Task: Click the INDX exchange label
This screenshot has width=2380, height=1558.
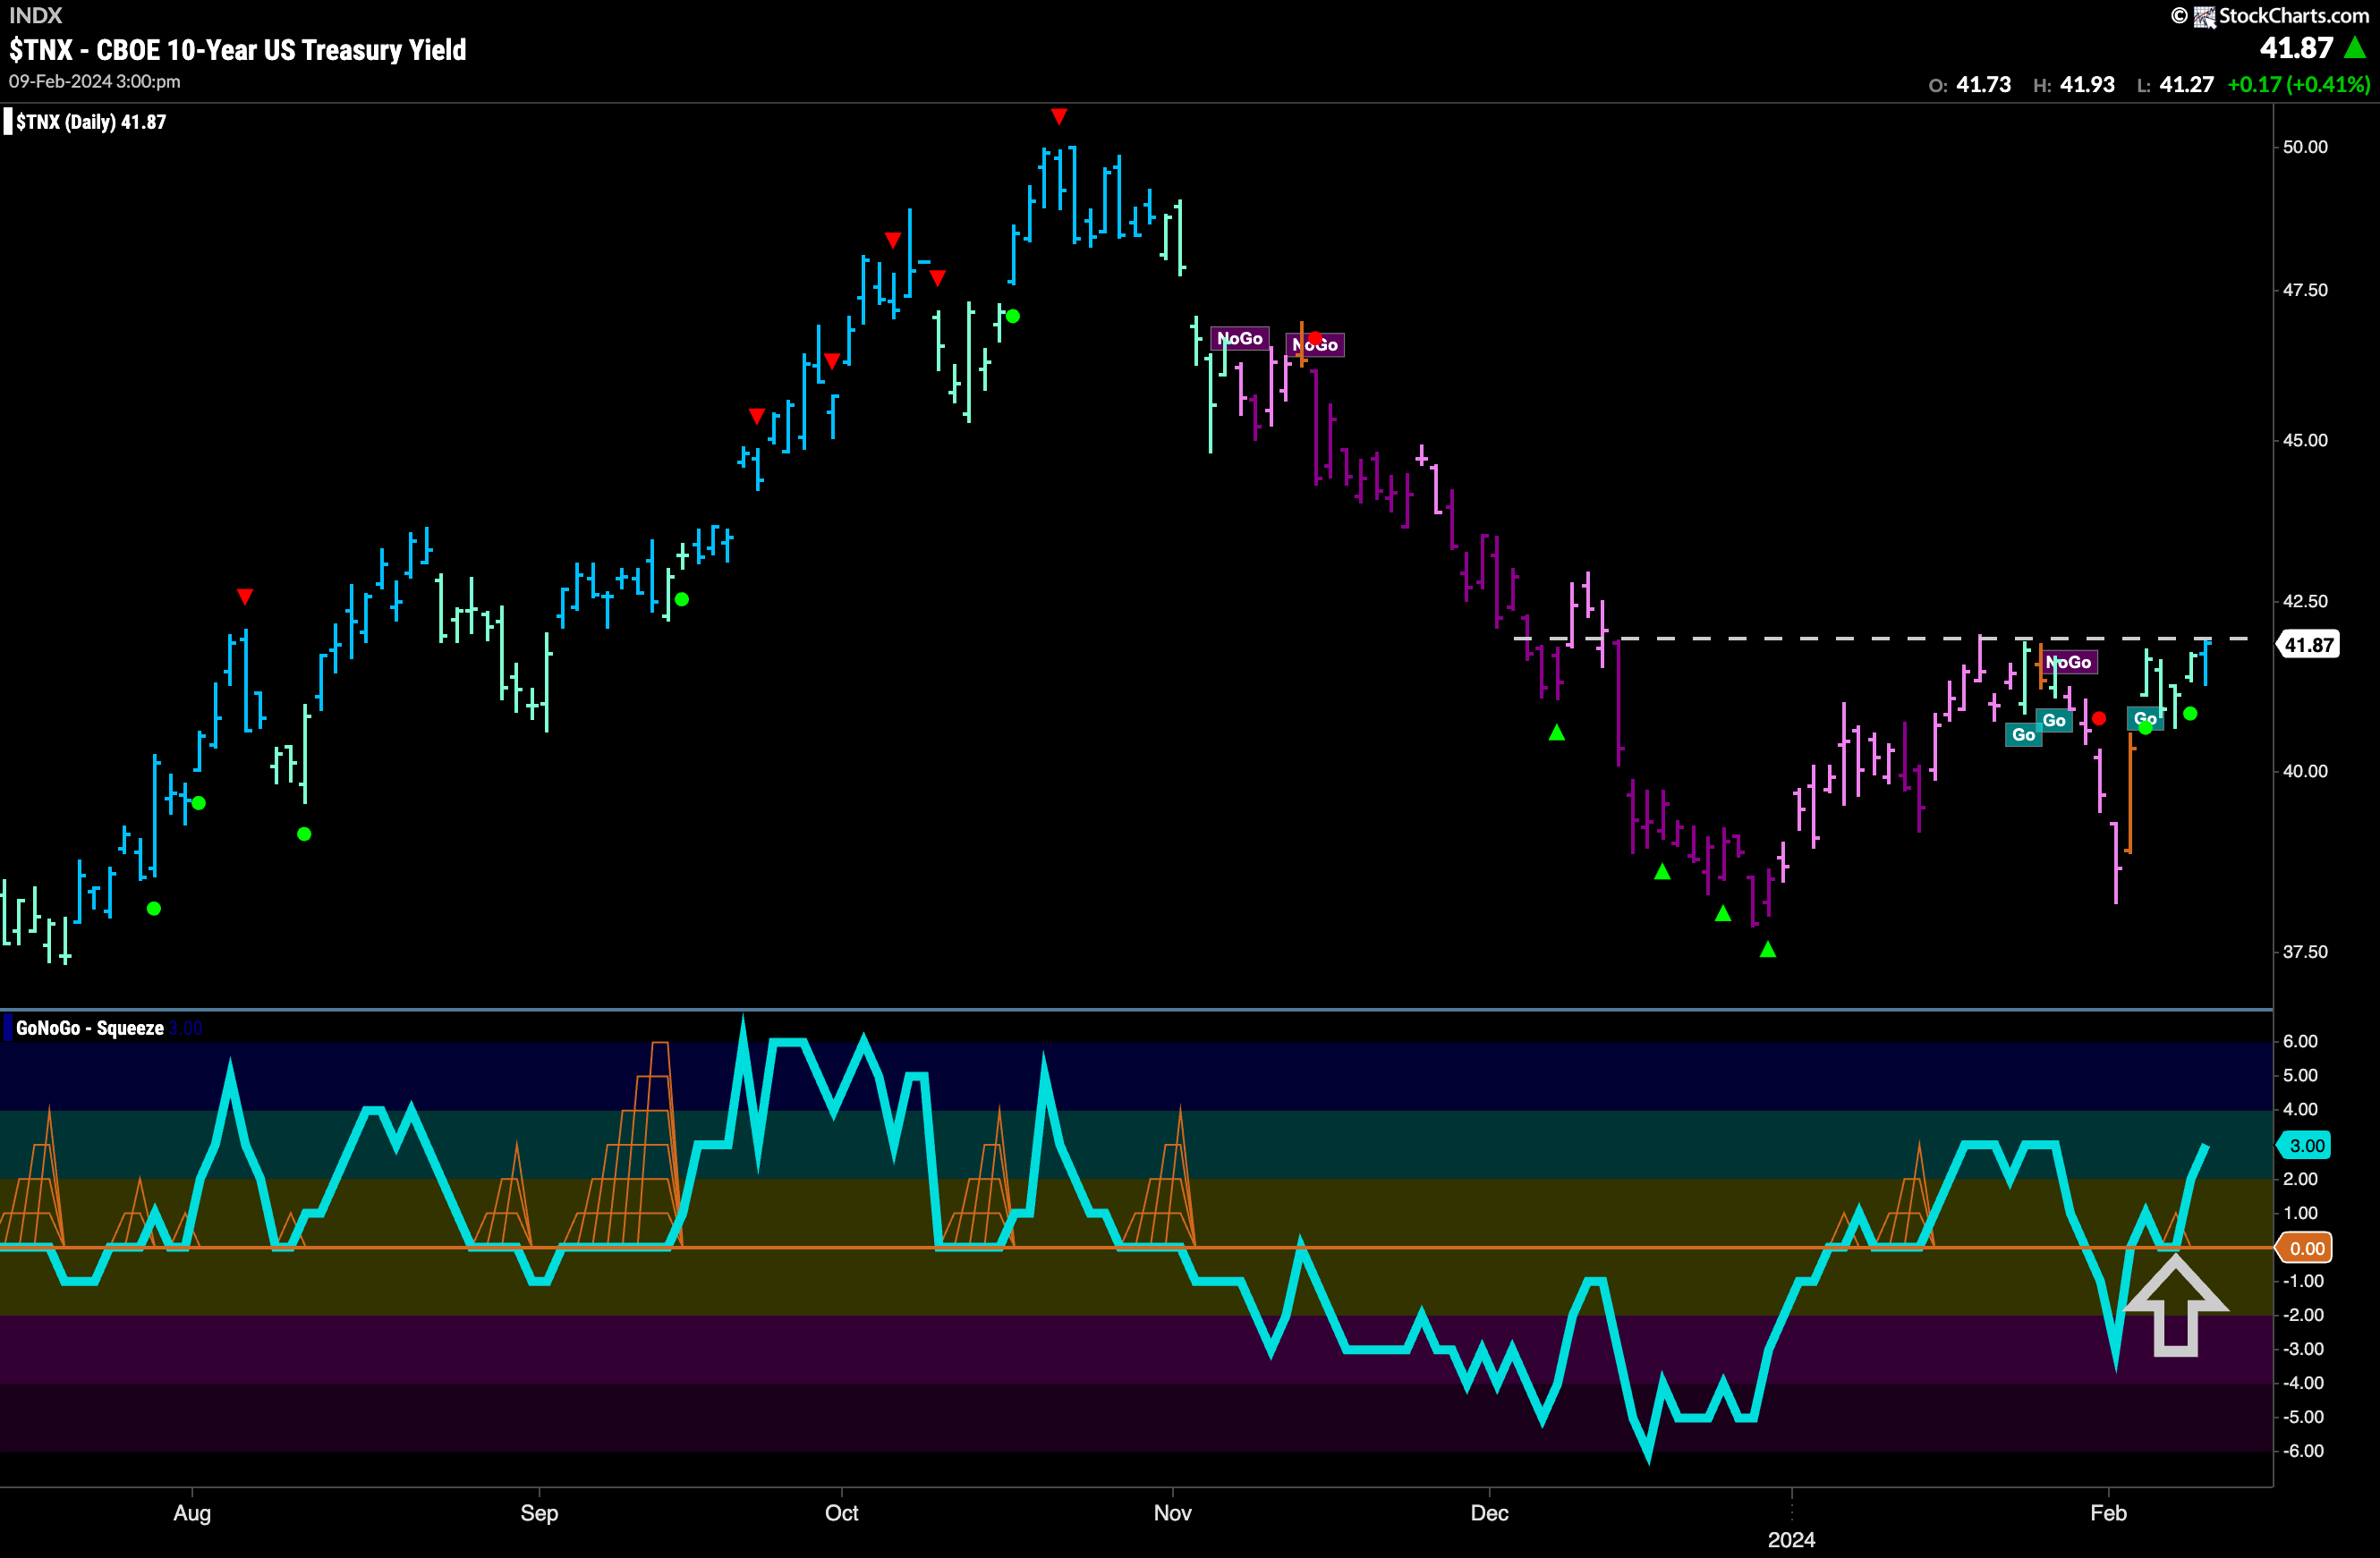Action: [x=36, y=15]
